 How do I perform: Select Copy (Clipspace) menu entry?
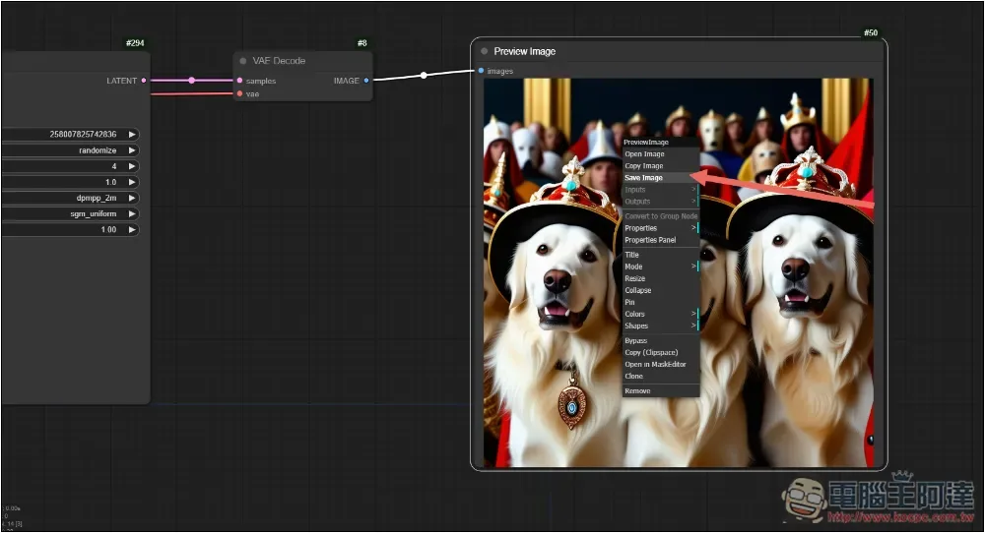661,352
